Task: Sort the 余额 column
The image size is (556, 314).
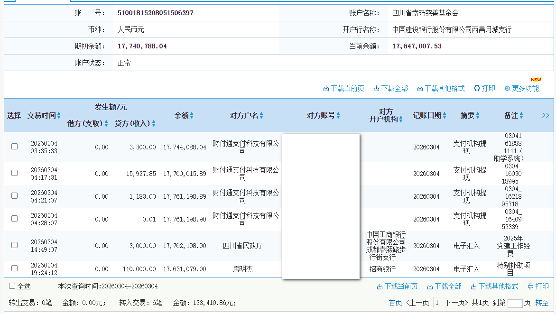Action: [x=193, y=115]
